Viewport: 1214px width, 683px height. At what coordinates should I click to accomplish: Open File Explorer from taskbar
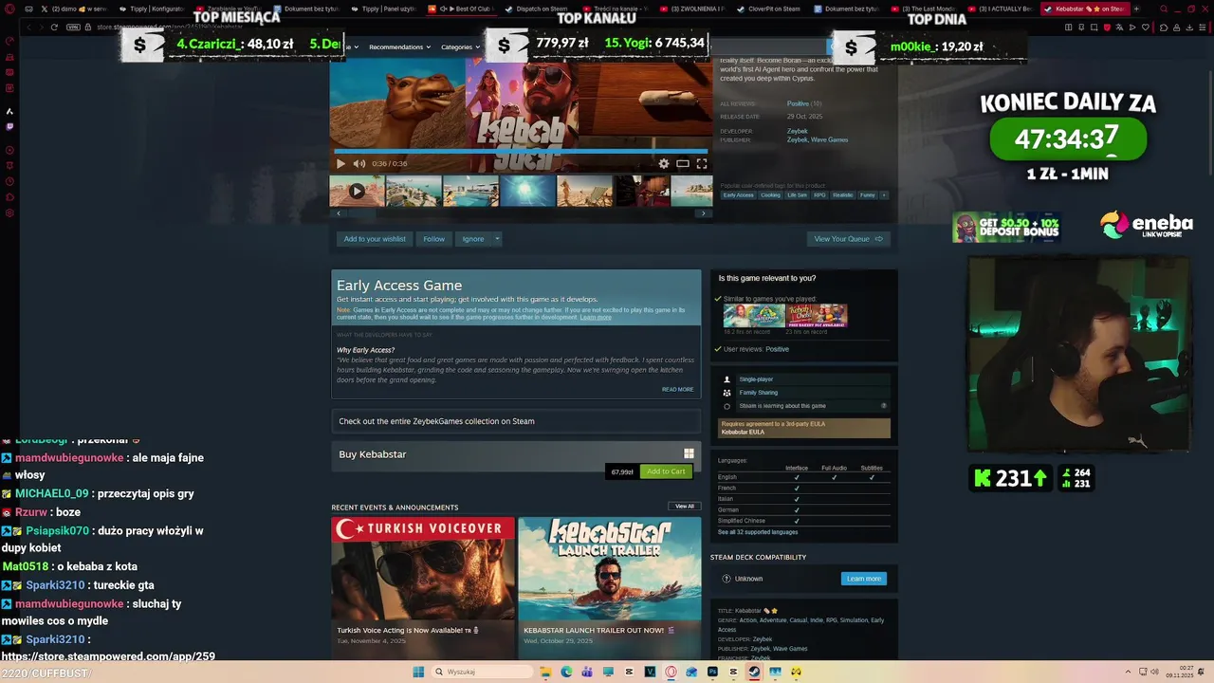tap(545, 672)
